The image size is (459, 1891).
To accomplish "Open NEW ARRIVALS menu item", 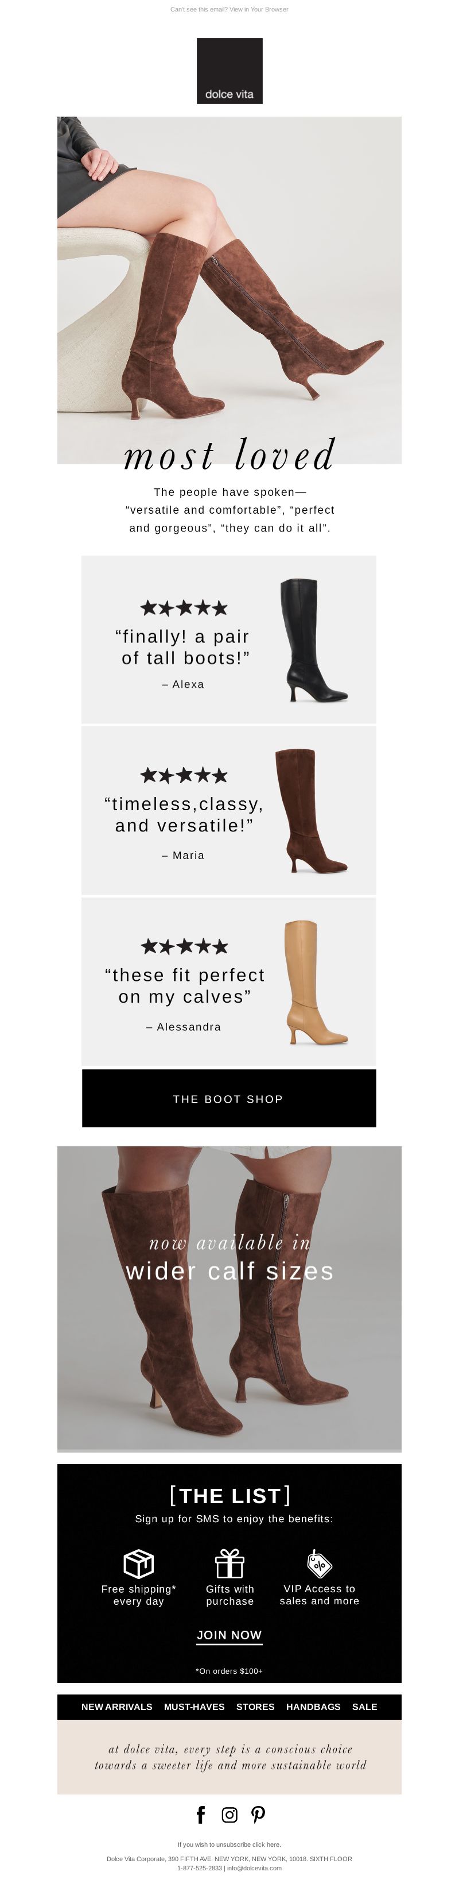I will point(116,1707).
